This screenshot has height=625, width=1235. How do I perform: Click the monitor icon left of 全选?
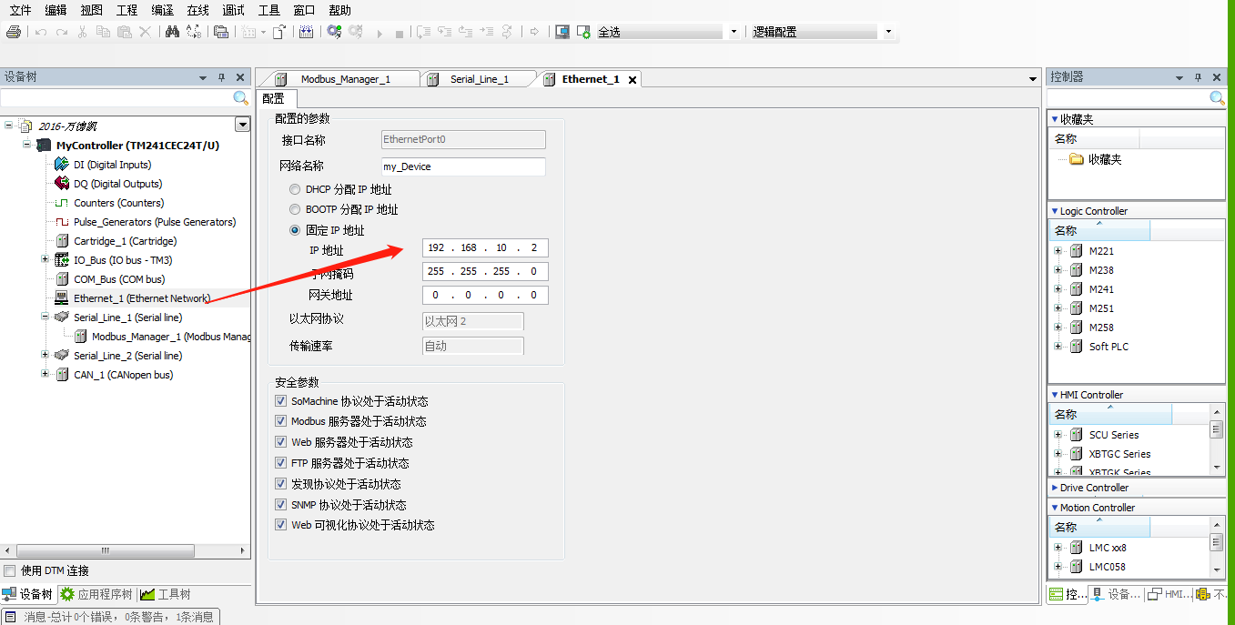tap(562, 32)
